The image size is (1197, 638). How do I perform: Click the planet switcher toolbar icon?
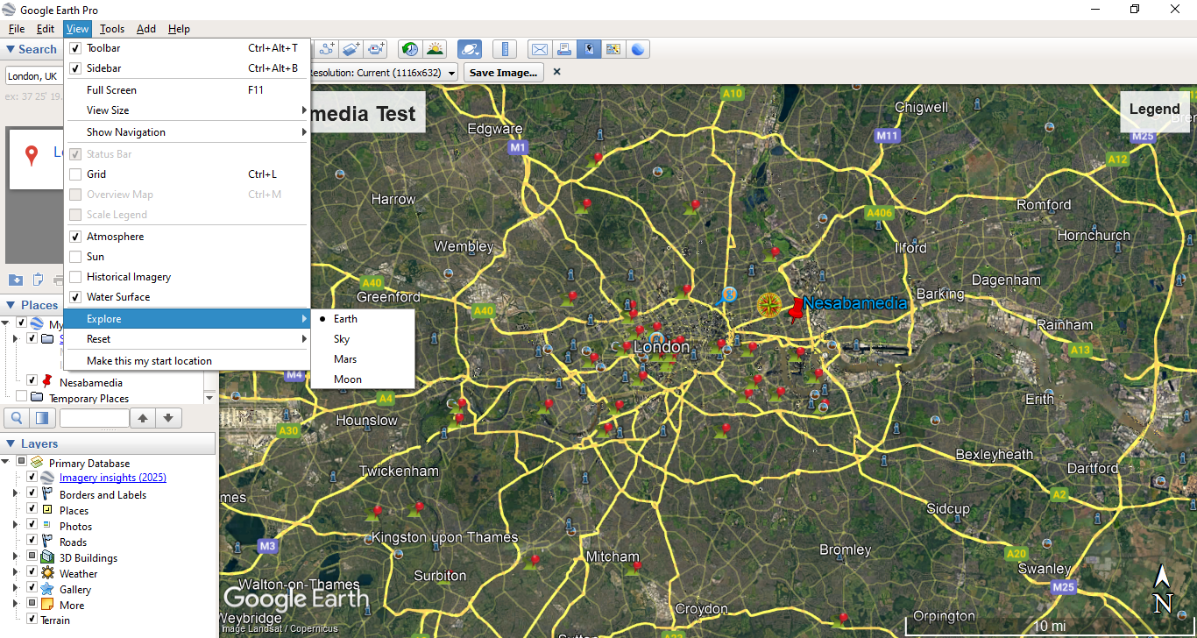click(x=469, y=50)
